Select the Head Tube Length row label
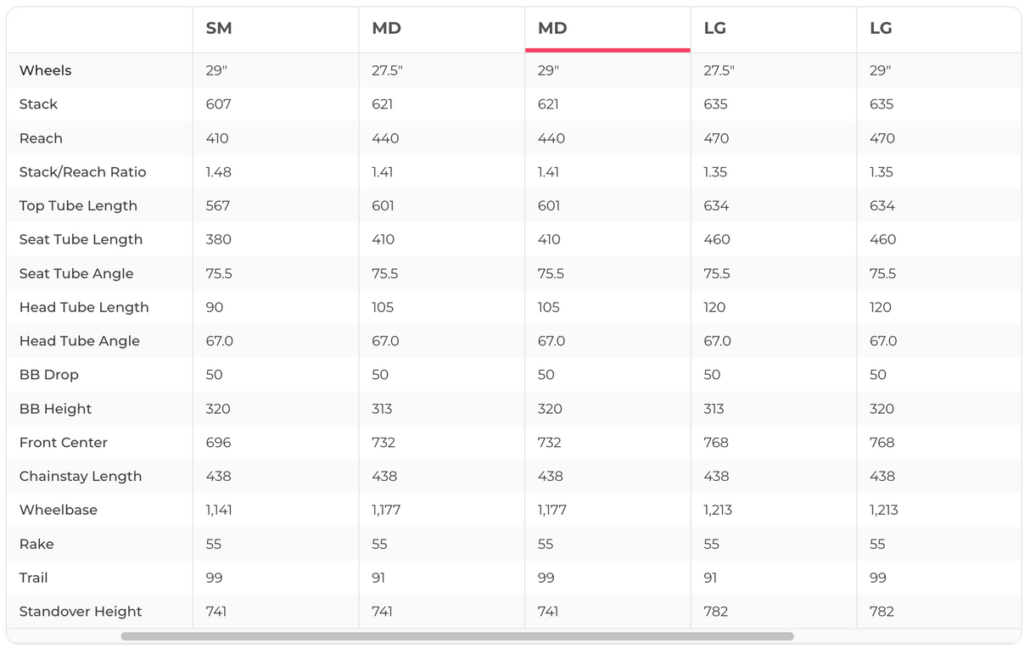This screenshot has width=1030, height=654. (84, 308)
